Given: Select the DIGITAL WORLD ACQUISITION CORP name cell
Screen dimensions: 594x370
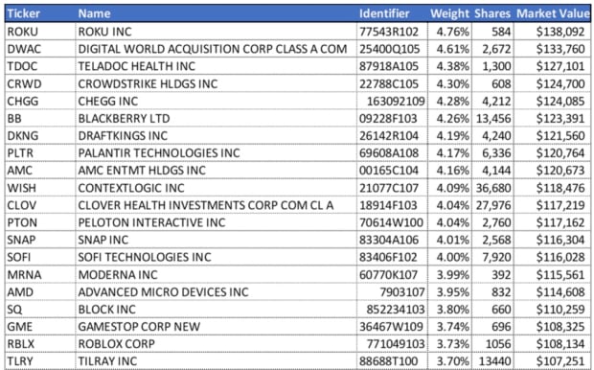Looking at the screenshot, I should pyautogui.click(x=216, y=49).
